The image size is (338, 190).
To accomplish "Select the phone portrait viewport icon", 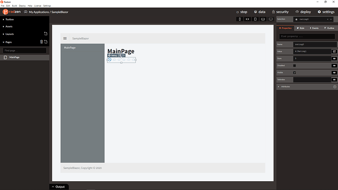I will point(240,19).
